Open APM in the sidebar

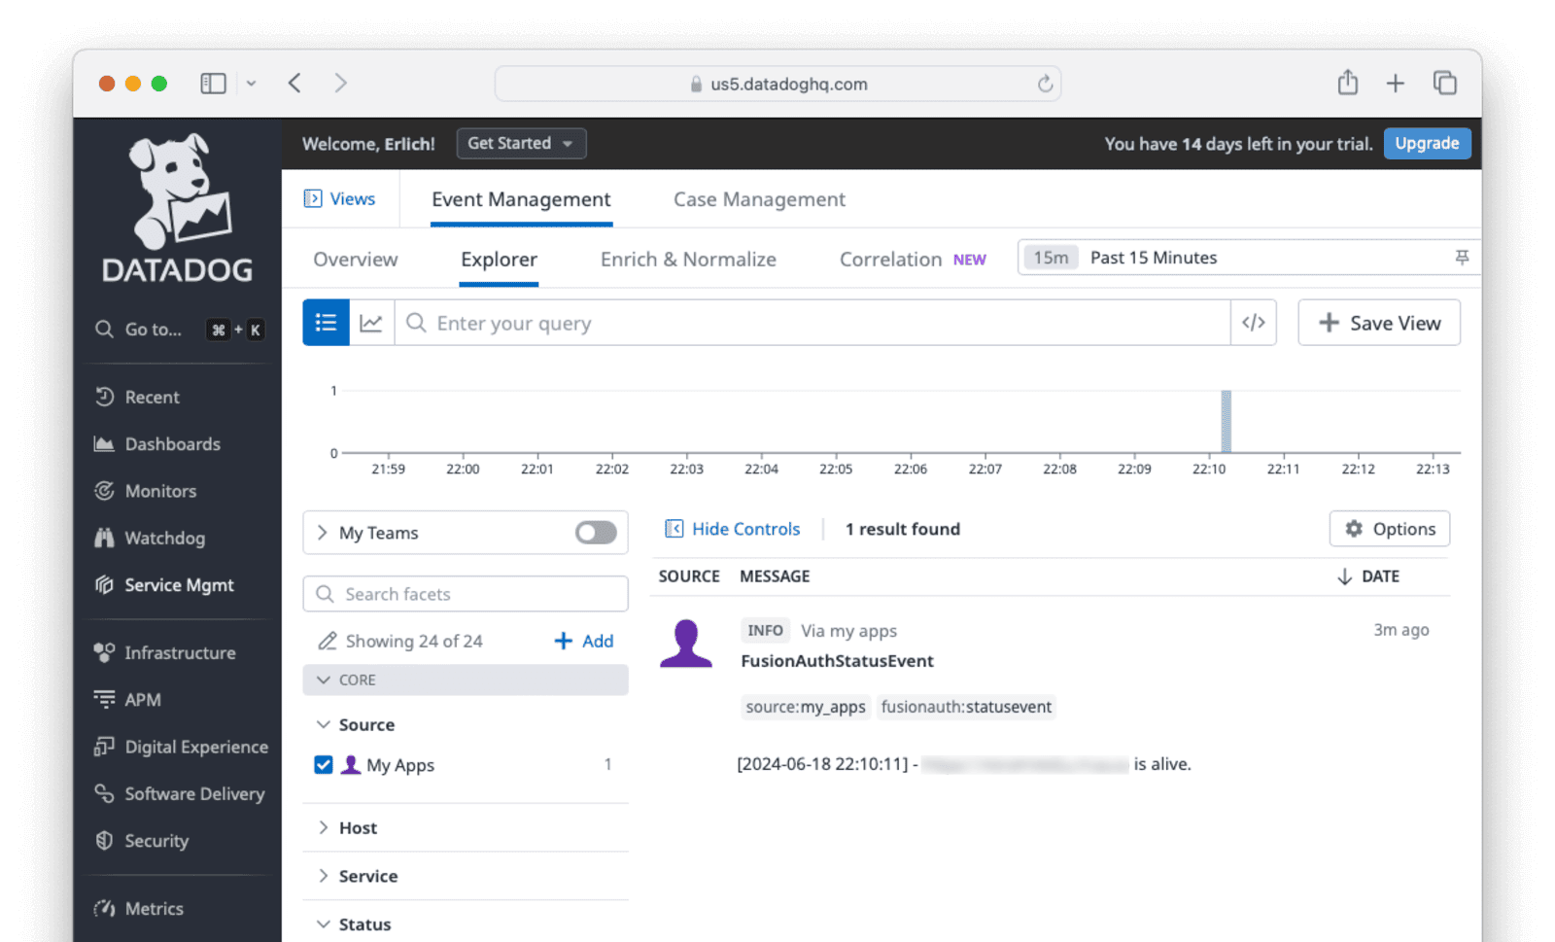[x=128, y=699]
